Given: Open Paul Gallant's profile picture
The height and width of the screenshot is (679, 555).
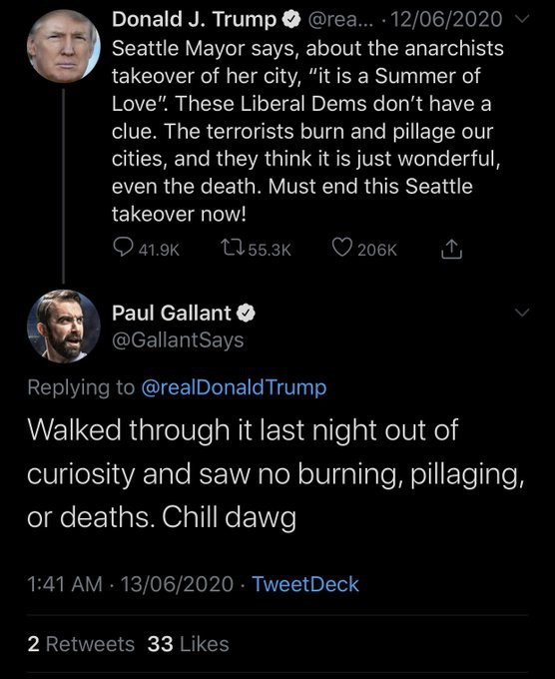Looking at the screenshot, I should click(63, 327).
